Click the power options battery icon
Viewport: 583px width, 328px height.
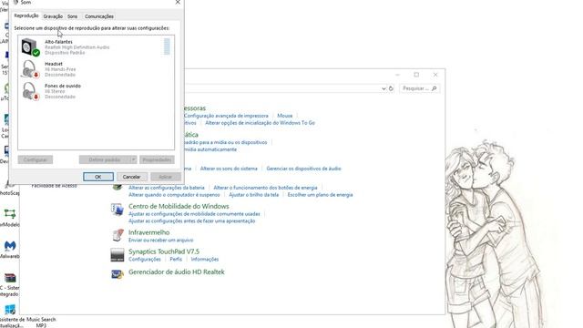tap(118, 186)
